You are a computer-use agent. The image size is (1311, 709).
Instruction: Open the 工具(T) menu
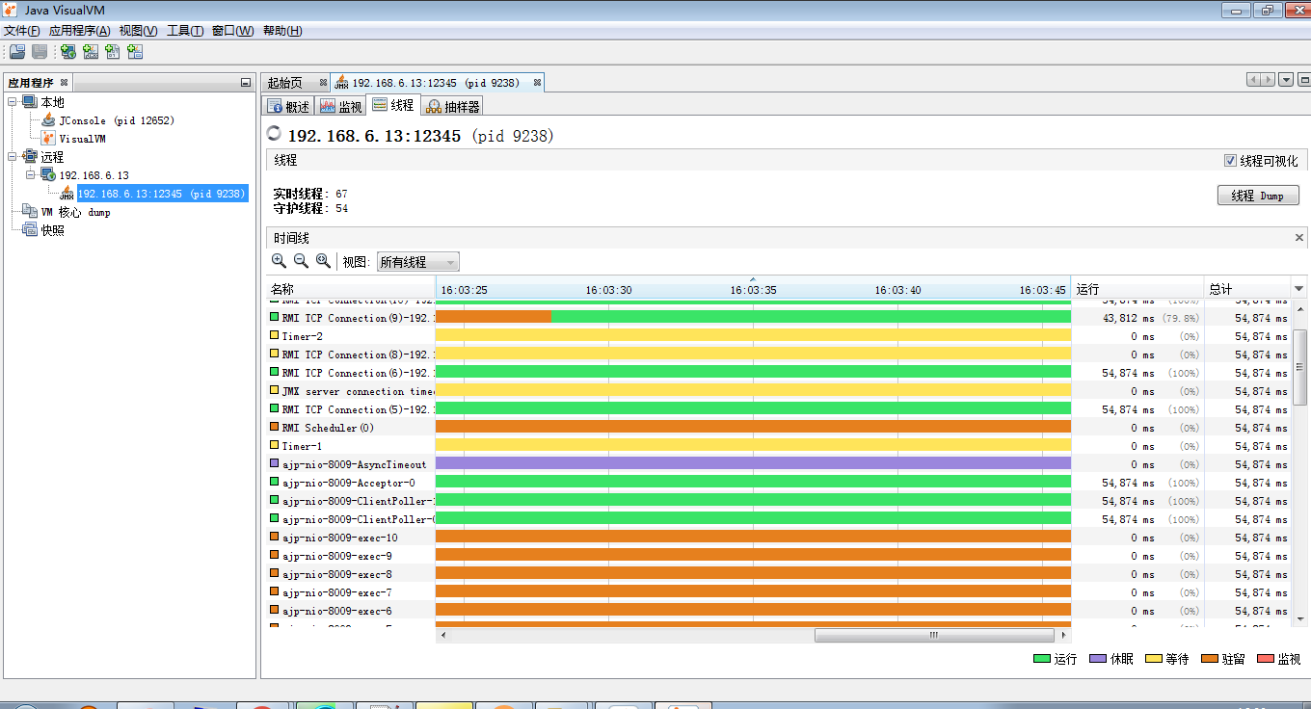(185, 31)
